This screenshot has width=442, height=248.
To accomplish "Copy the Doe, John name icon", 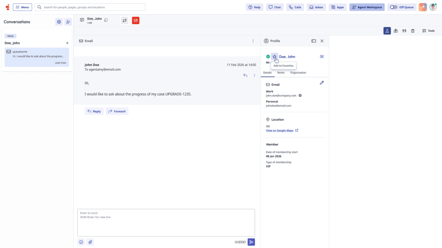I will click(106, 20).
